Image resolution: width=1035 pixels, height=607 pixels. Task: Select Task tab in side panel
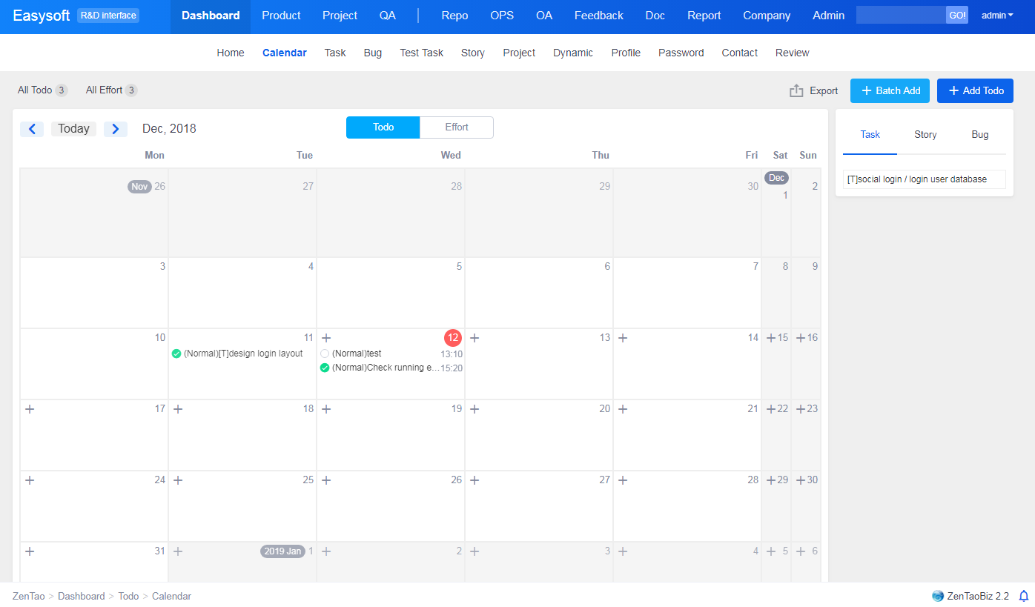[x=870, y=135]
